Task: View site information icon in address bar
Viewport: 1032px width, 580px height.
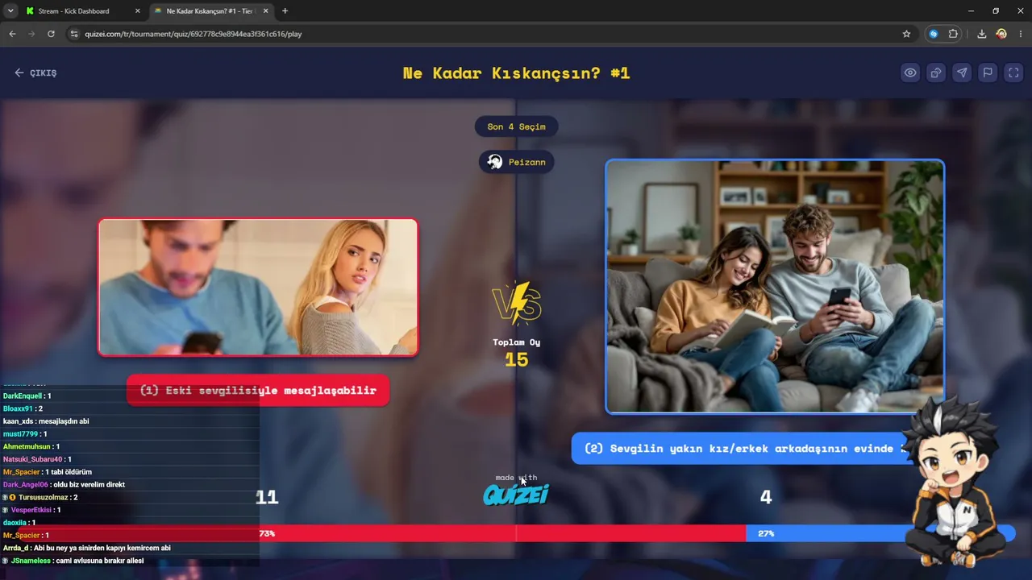Action: point(74,34)
